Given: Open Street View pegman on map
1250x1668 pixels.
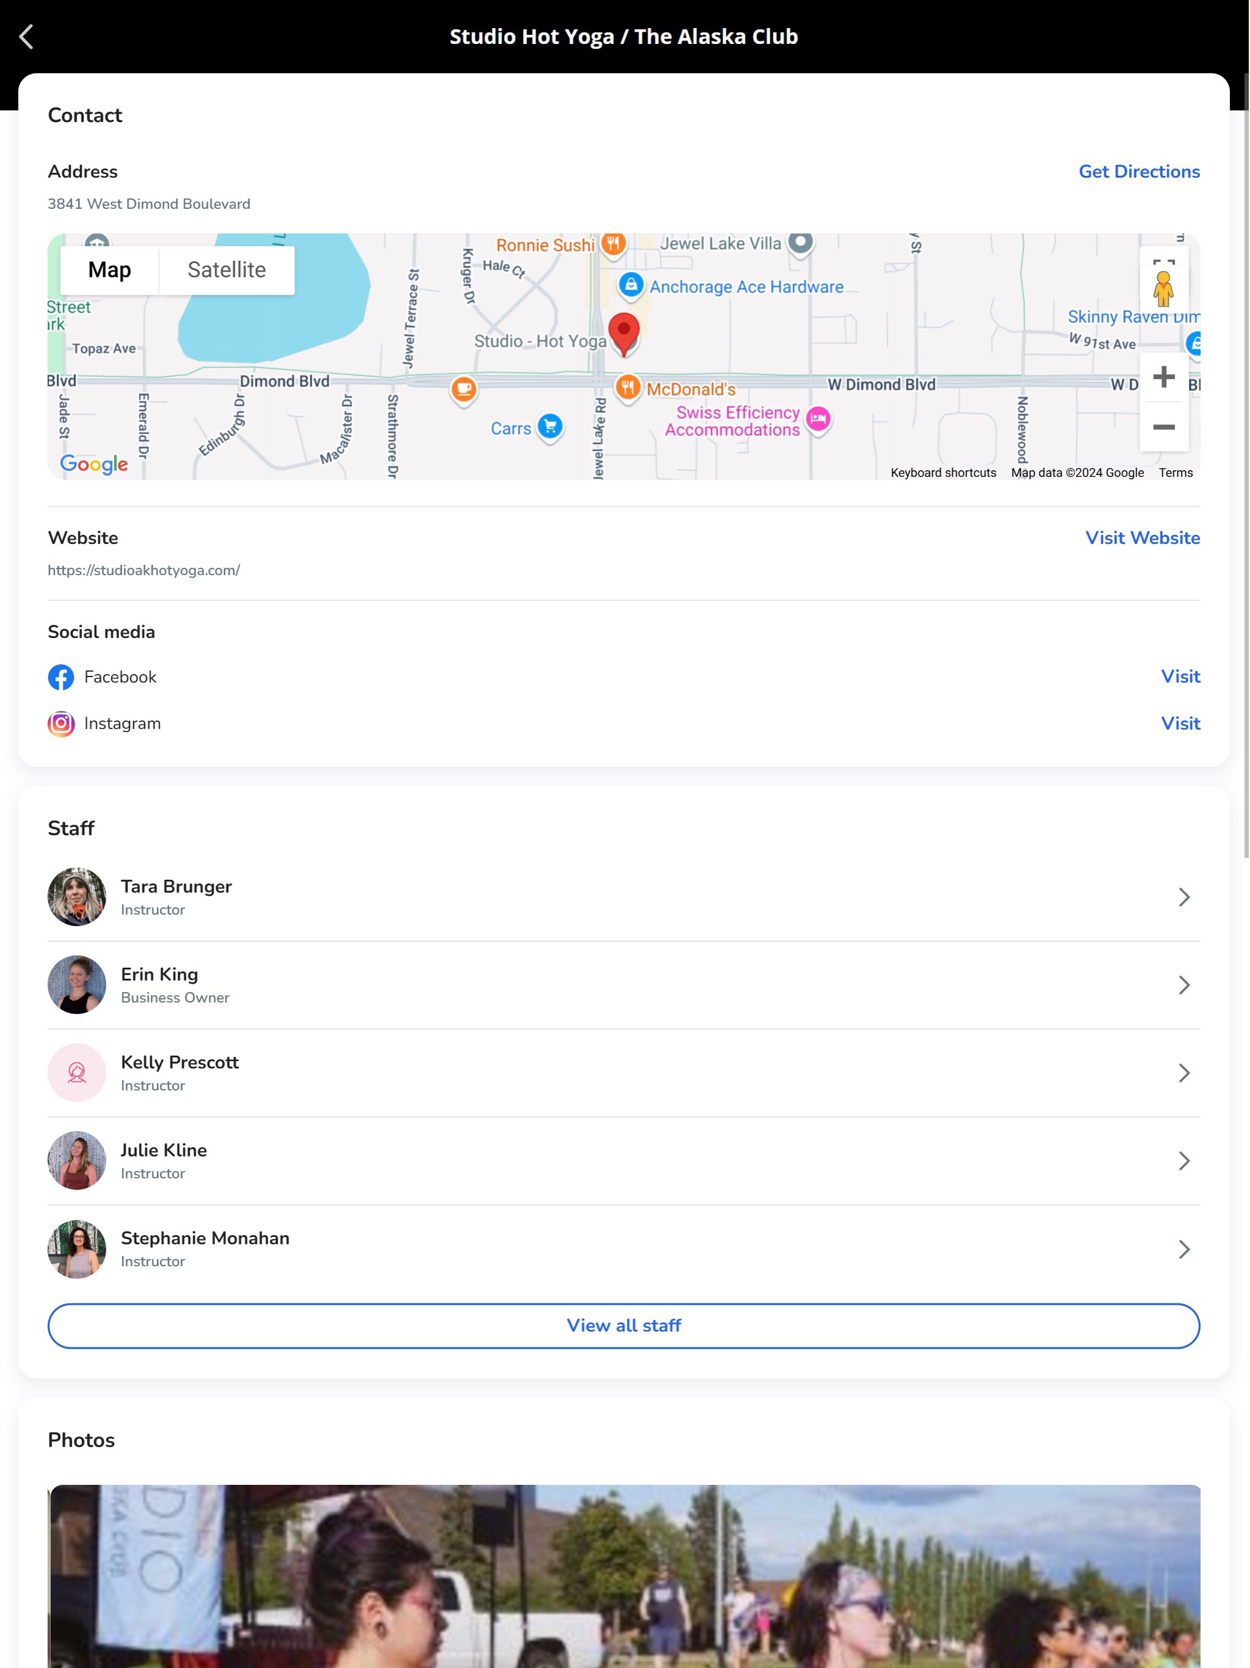Looking at the screenshot, I should 1163,289.
